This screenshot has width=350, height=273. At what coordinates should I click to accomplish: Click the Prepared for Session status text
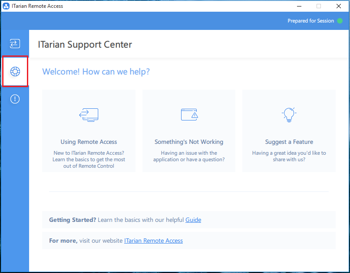pyautogui.click(x=311, y=21)
